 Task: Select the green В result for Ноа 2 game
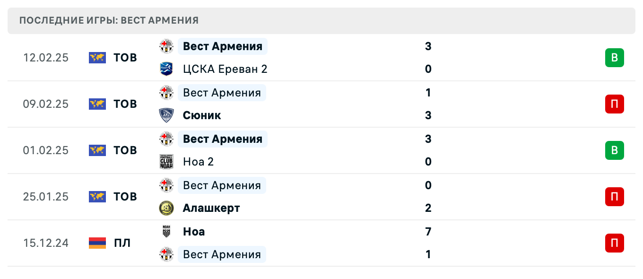click(x=614, y=150)
